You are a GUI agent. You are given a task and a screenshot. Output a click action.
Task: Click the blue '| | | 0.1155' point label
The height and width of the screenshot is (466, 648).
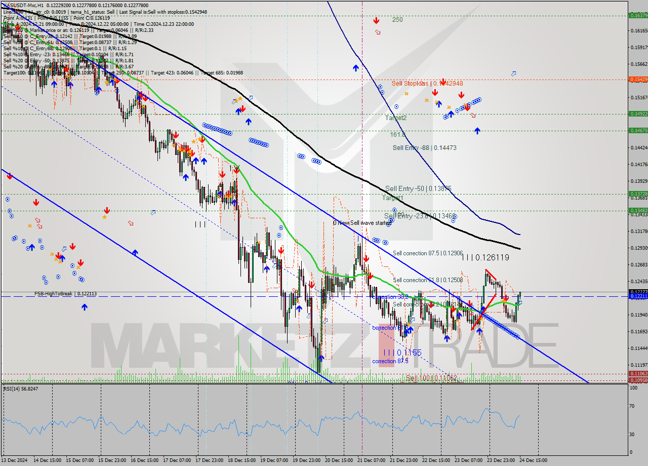pyautogui.click(x=402, y=352)
